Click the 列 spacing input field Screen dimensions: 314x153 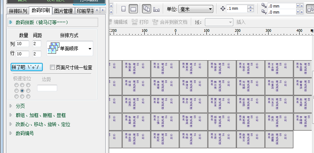[37, 44]
